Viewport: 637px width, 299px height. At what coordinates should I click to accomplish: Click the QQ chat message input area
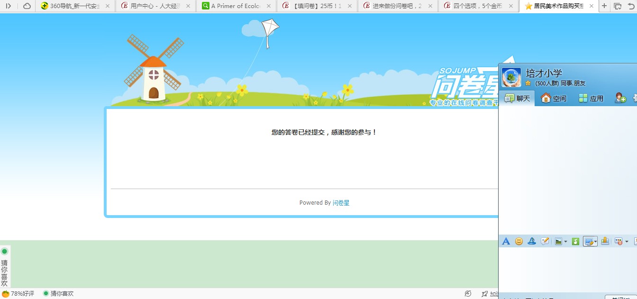point(568,270)
